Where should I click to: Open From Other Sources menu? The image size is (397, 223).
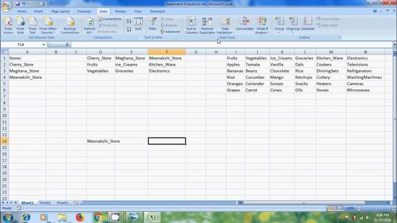48,25
